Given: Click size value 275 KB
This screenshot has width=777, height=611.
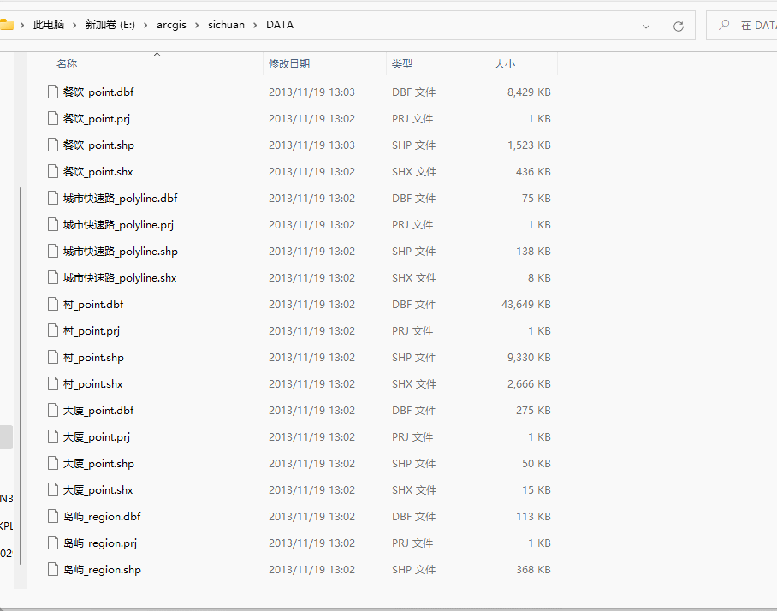Looking at the screenshot, I should (x=533, y=410).
